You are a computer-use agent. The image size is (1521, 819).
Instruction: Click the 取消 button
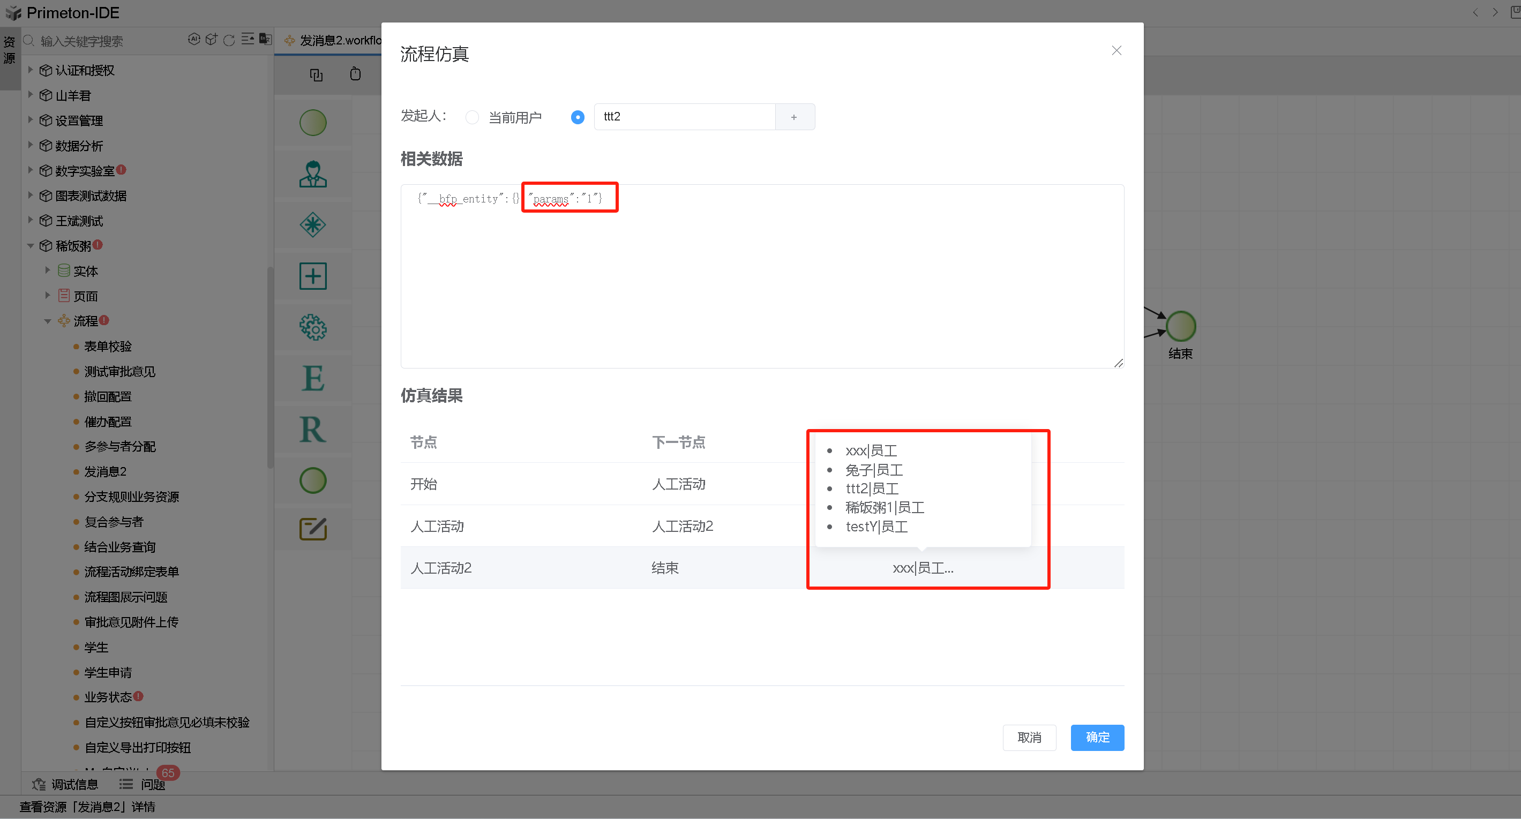(1029, 737)
